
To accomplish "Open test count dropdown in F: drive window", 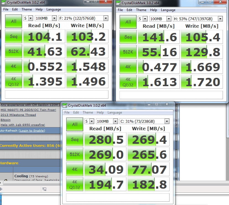I will click(30, 18).
